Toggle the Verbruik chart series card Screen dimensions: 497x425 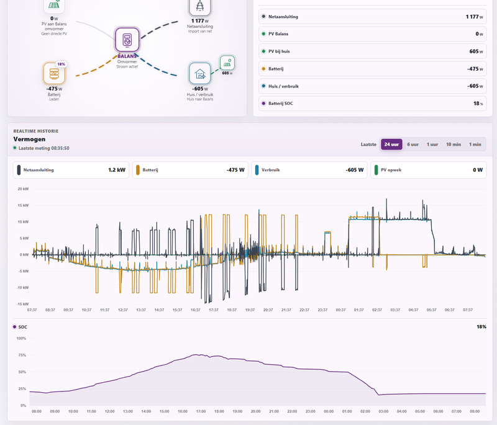click(x=309, y=170)
